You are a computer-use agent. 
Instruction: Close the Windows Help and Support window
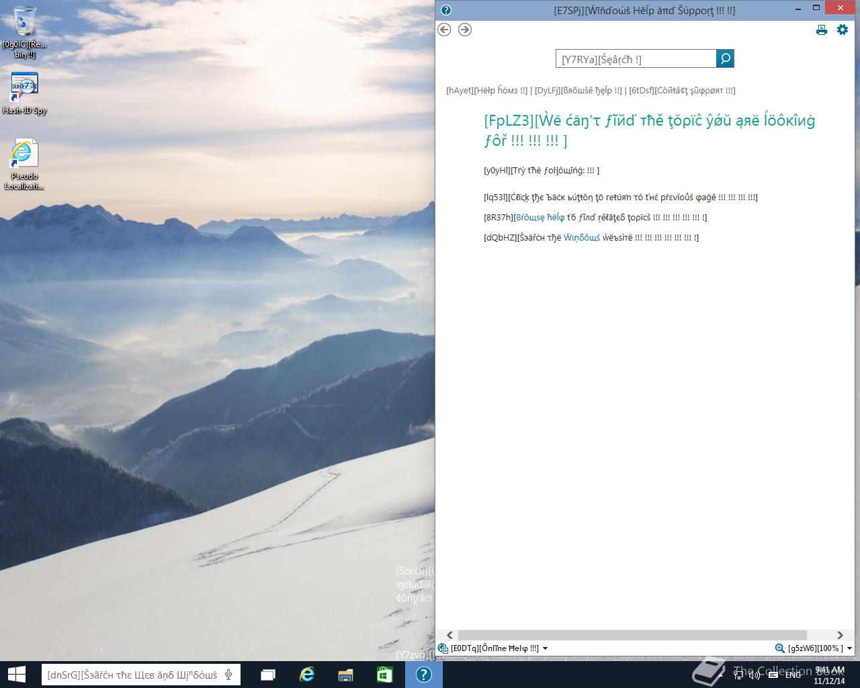coord(841,9)
